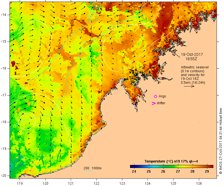Click the Argo legend label
The image size is (224, 186).
[x=163, y=97]
